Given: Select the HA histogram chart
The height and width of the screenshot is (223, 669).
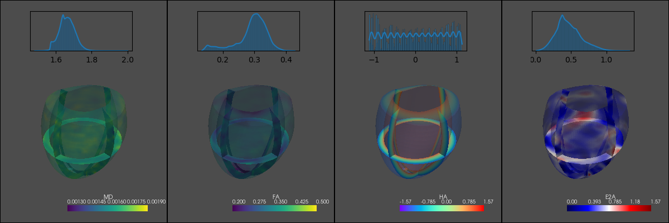Looking at the screenshot, I should coord(416,31).
